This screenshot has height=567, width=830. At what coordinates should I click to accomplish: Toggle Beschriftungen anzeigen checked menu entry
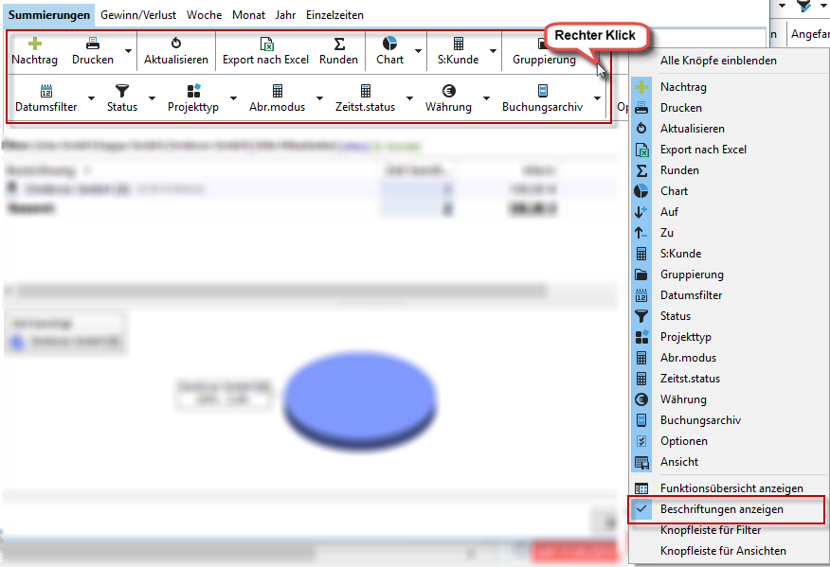tap(722, 509)
